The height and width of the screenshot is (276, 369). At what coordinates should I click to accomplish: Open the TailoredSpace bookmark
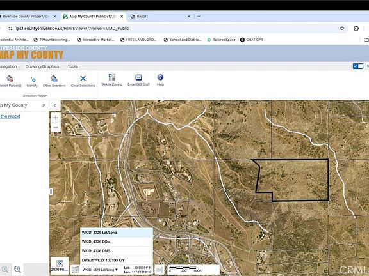[221, 40]
